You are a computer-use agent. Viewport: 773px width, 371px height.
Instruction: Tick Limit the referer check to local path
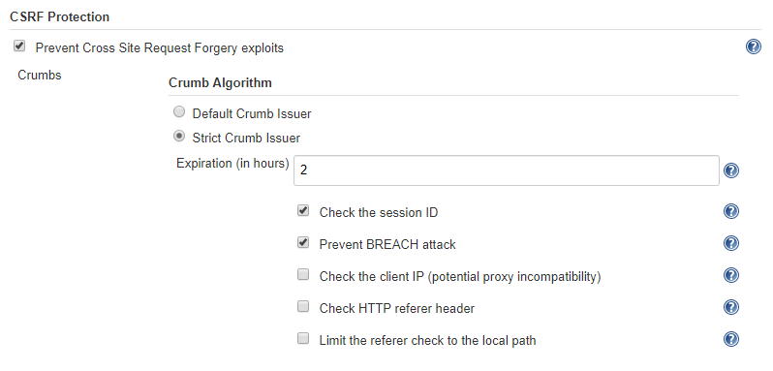(303, 339)
